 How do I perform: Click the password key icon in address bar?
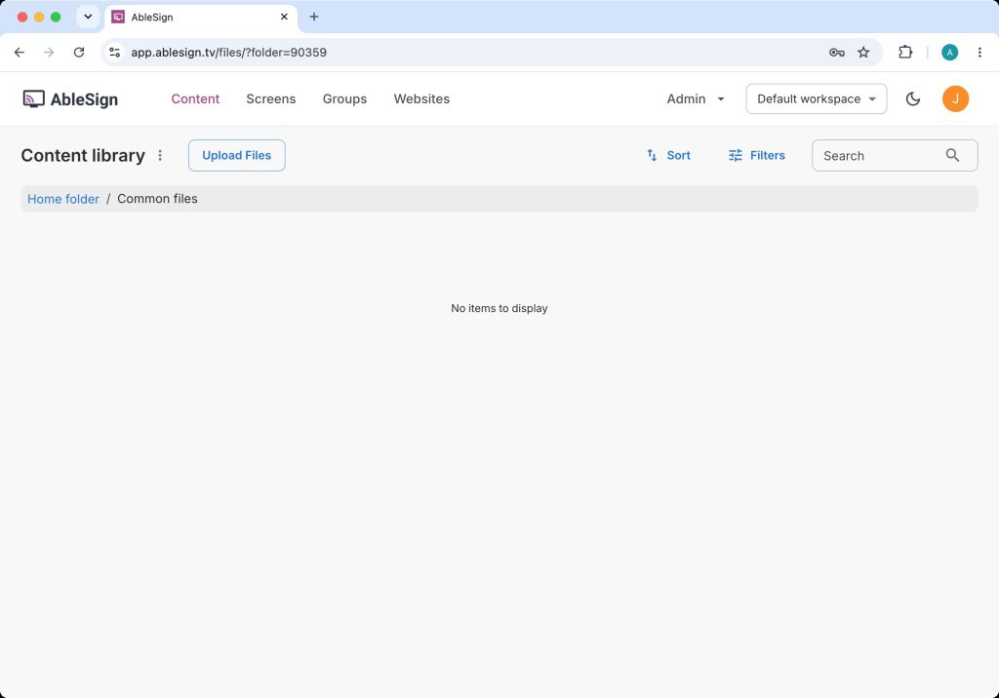click(x=836, y=53)
